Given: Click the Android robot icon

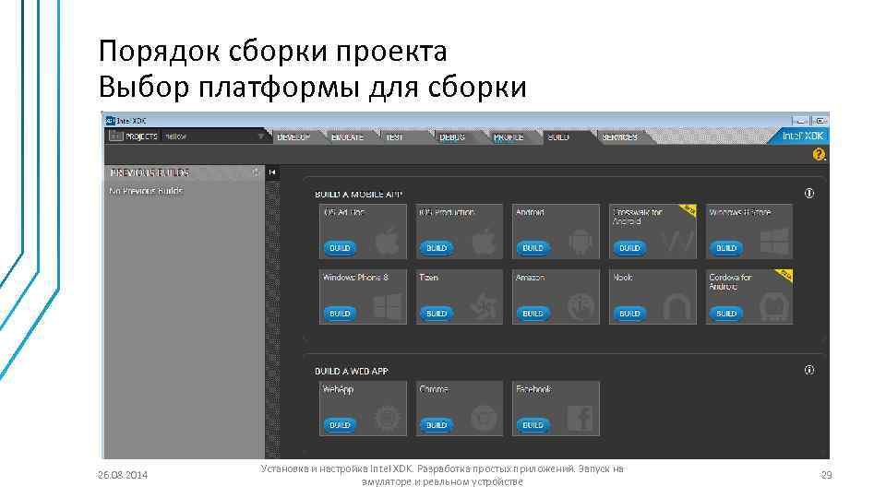Looking at the screenshot, I should [581, 243].
